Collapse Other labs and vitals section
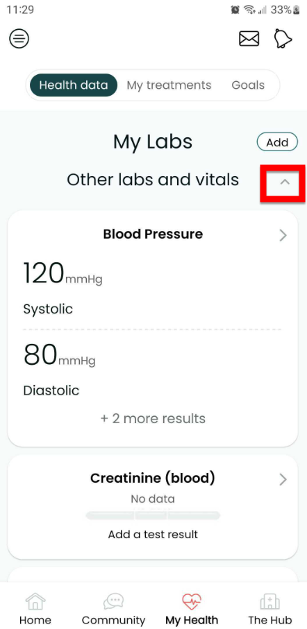 coord(285,182)
